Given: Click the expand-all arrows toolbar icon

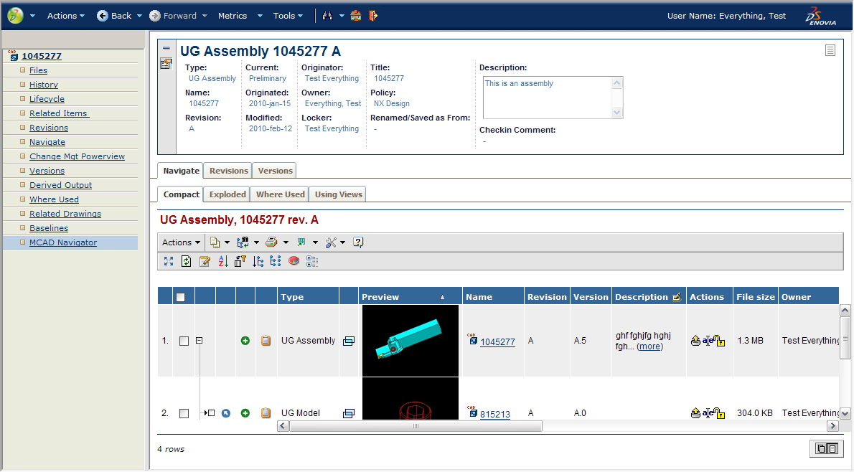Looking at the screenshot, I should 169,261.
